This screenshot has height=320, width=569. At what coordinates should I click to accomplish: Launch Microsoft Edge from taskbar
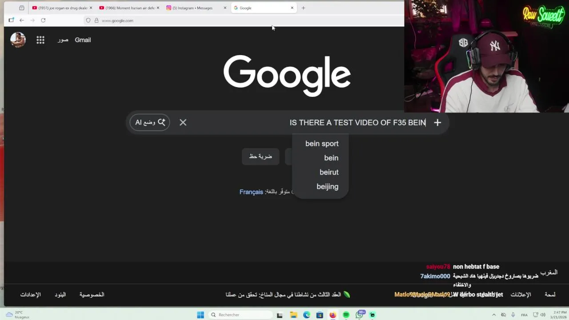(306, 315)
